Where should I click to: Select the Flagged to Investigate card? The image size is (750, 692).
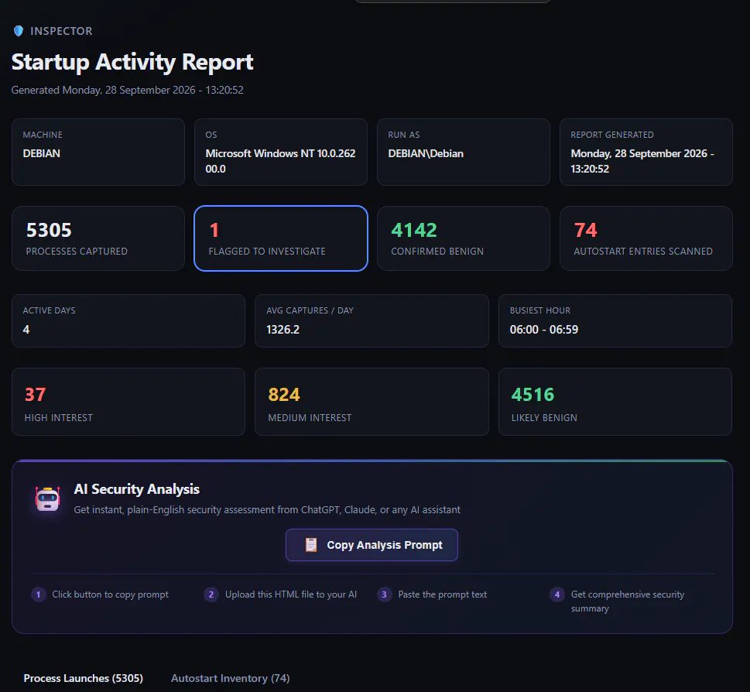pyautogui.click(x=281, y=238)
